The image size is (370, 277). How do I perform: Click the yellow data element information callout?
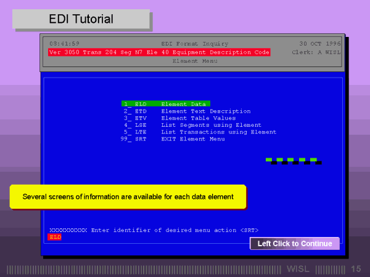tap(128, 197)
